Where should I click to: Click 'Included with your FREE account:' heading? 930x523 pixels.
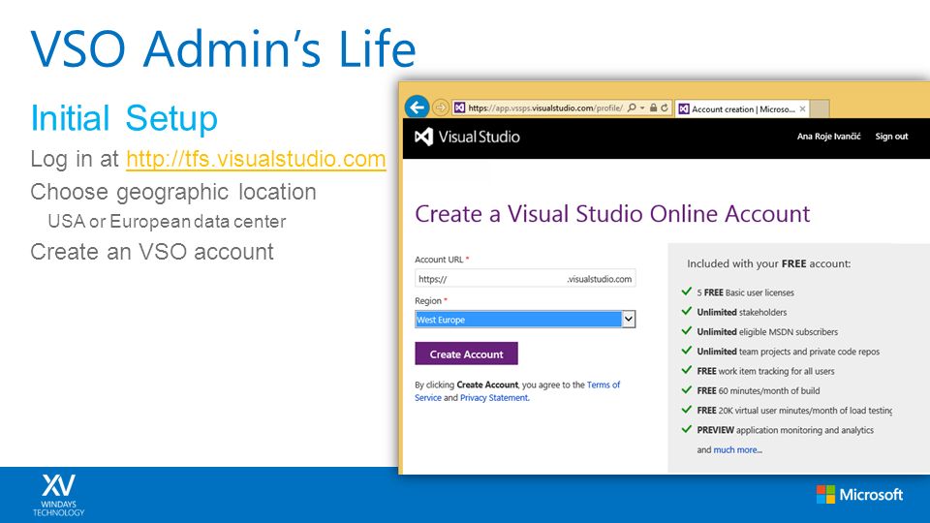pos(768,263)
